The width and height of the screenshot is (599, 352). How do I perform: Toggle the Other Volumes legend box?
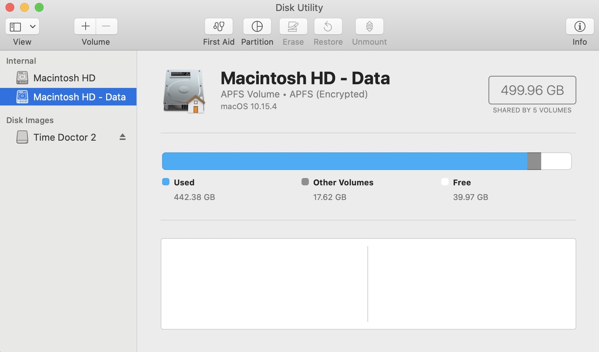pos(305,182)
